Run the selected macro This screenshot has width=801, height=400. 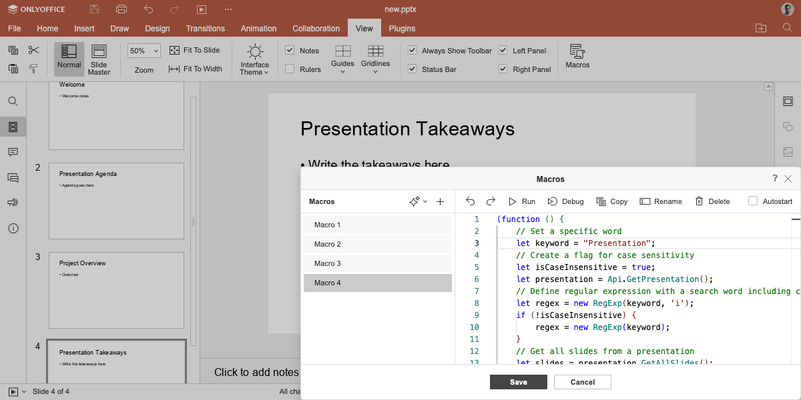tap(521, 201)
